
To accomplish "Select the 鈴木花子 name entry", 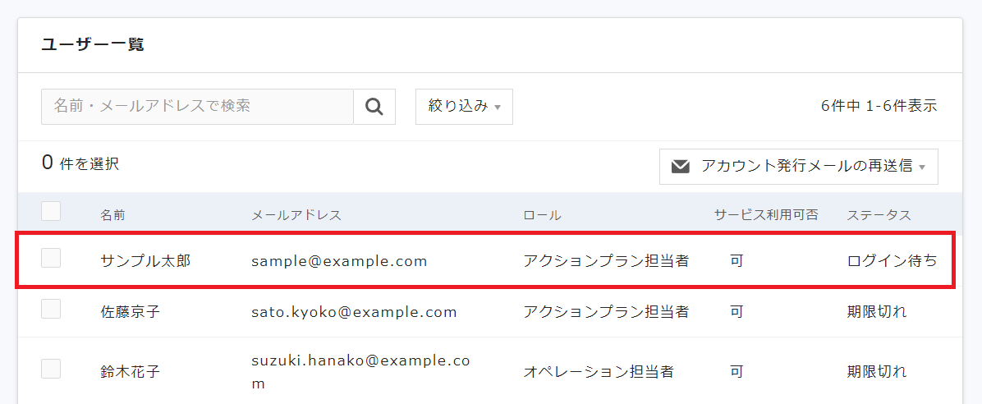I will click(131, 371).
